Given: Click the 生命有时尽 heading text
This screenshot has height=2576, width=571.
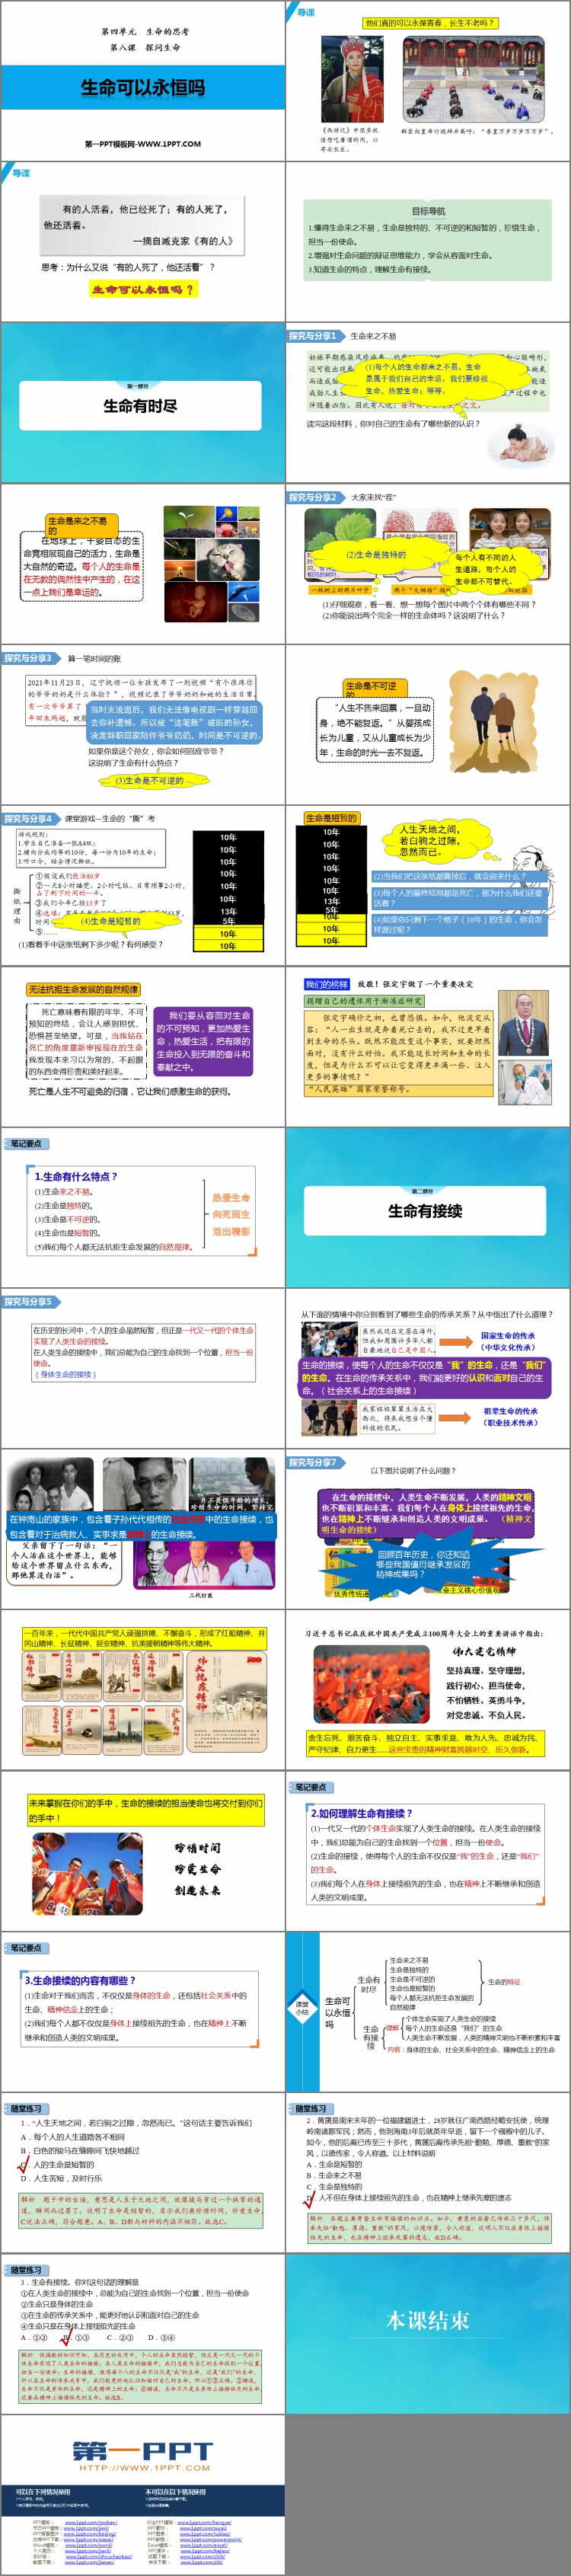Looking at the screenshot, I should coord(141,406).
